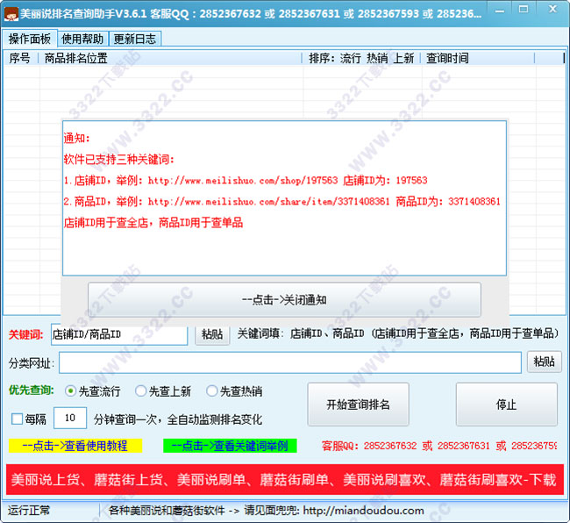Close the application window
The height and width of the screenshot is (523, 570).
click(552, 10)
